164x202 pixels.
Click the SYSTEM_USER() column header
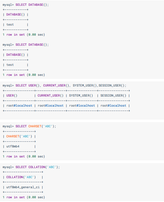pyautogui.click(x=81, y=96)
